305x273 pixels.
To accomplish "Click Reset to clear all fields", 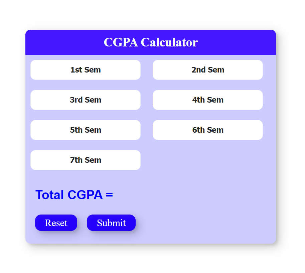I will click(x=56, y=223).
